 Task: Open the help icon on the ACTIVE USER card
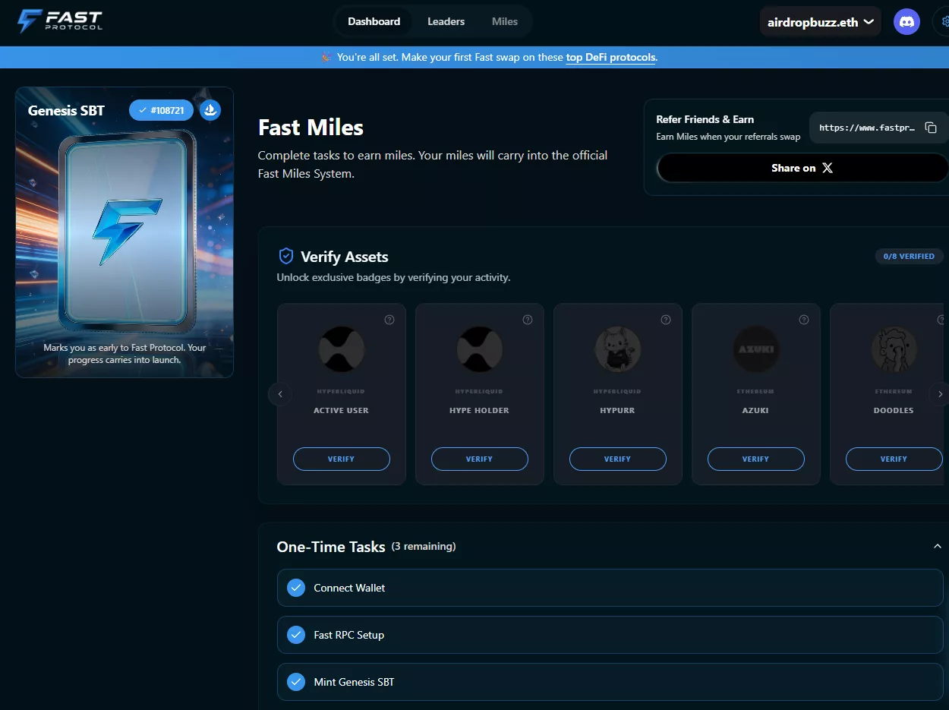pyautogui.click(x=389, y=320)
